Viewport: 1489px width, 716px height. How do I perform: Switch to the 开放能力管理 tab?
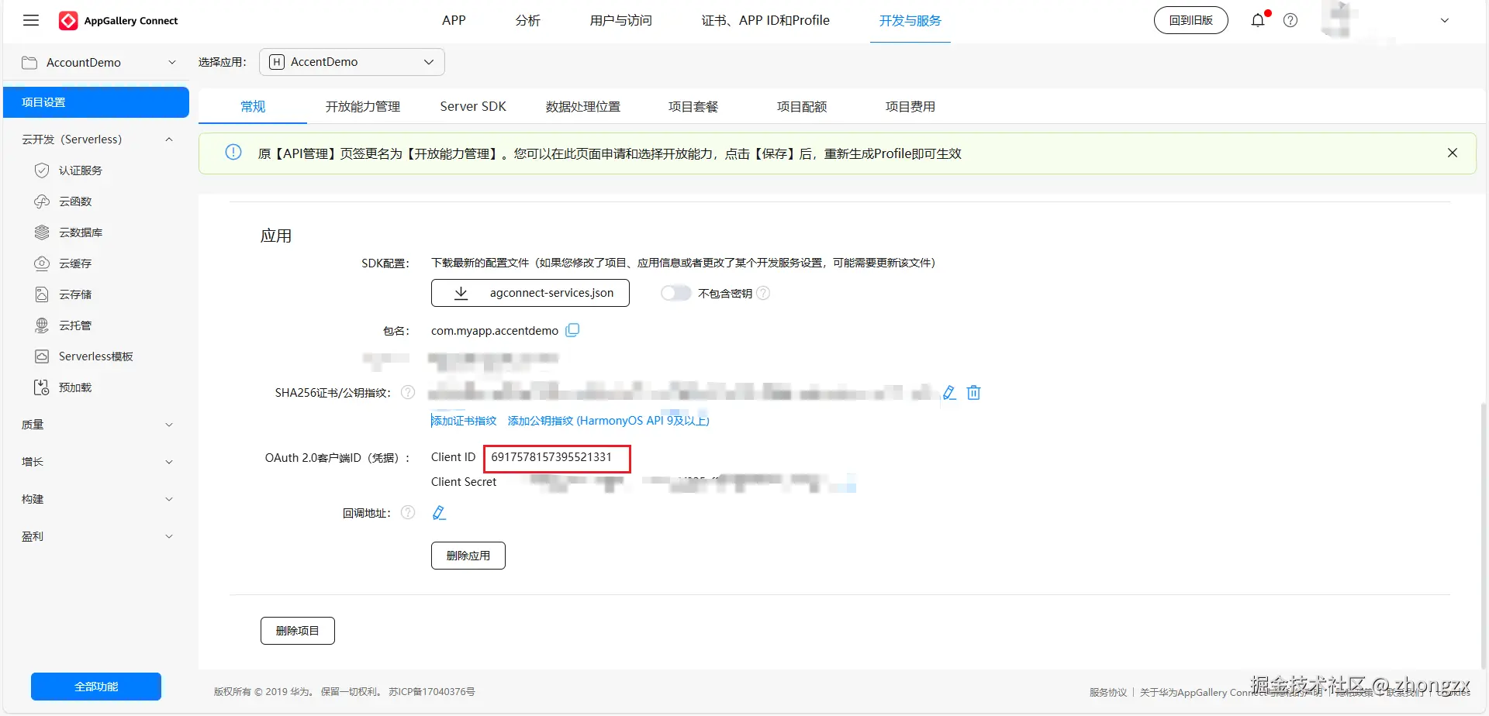362,106
